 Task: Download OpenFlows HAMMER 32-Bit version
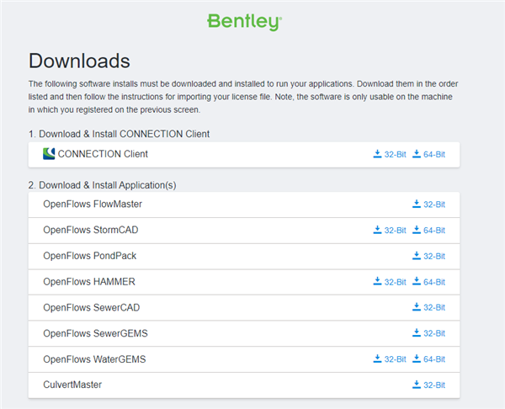tap(389, 282)
